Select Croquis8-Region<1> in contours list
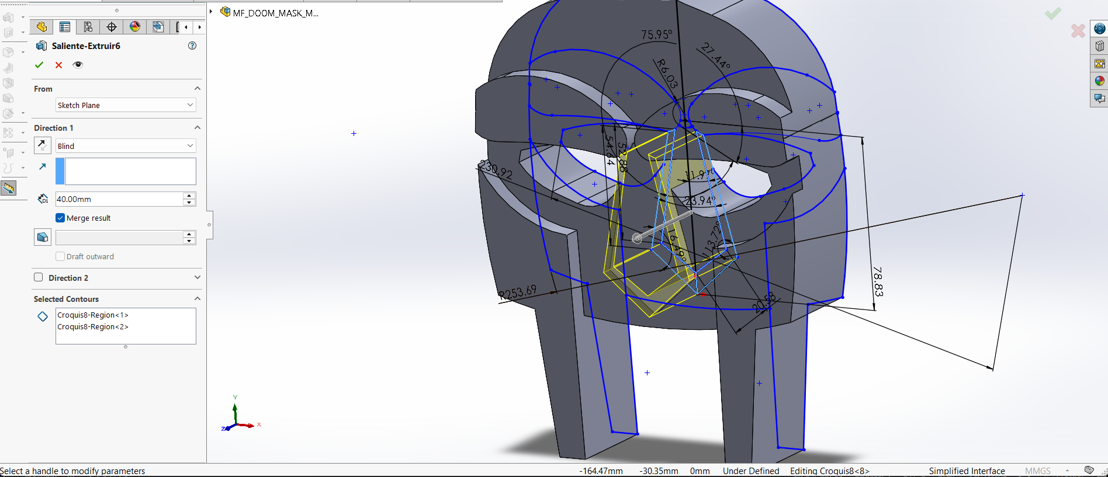 coord(93,315)
